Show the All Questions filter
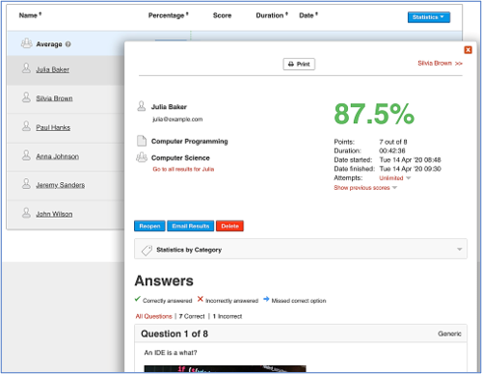Viewport: 482px width, 374px height. coord(153,316)
